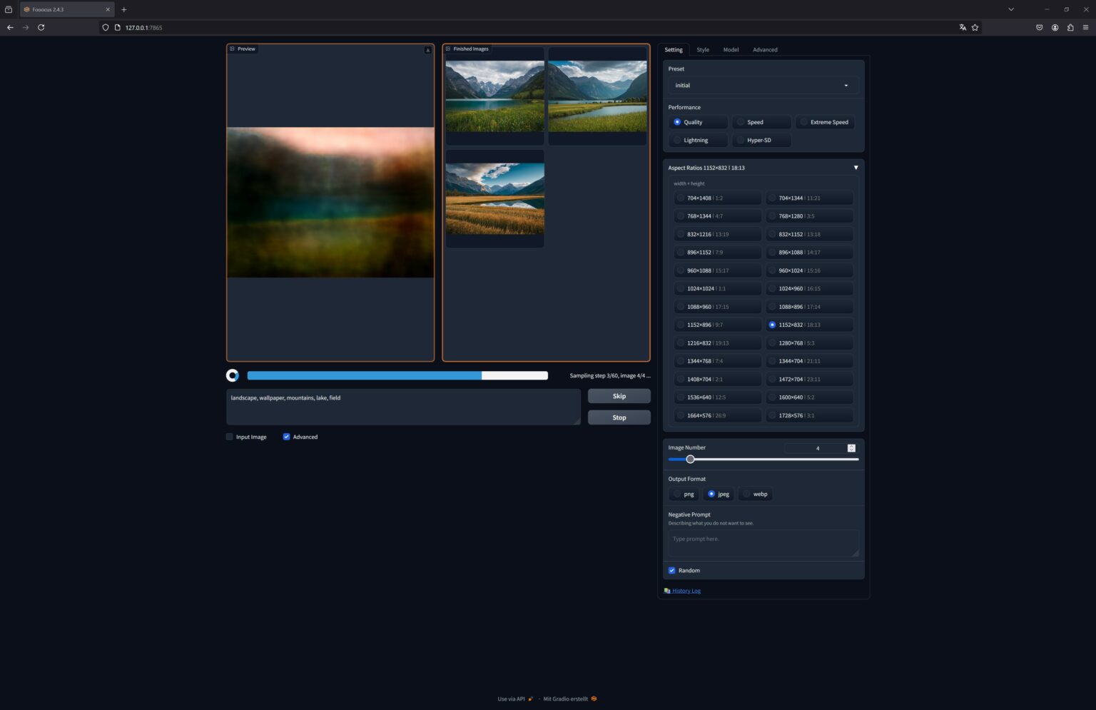Switch to the Style tab
1096x710 pixels.
pos(703,50)
